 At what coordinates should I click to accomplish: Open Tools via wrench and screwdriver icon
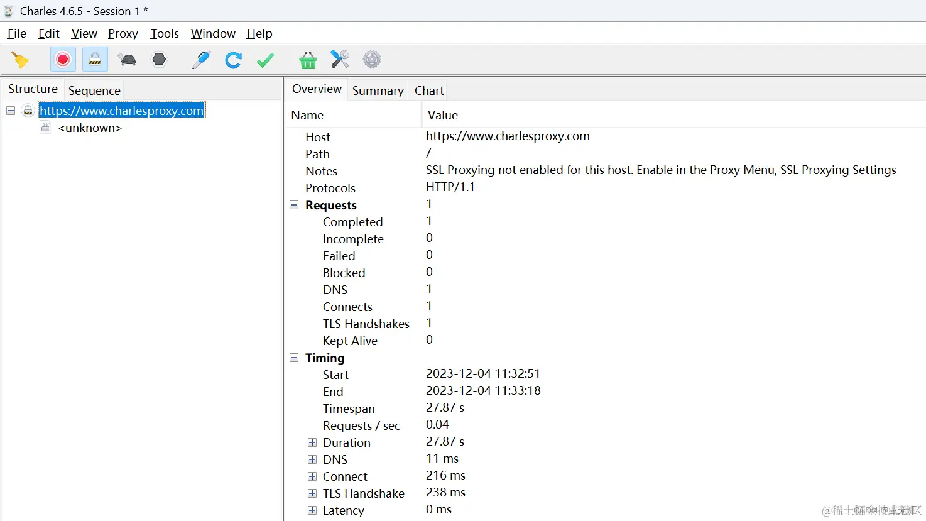(x=340, y=60)
